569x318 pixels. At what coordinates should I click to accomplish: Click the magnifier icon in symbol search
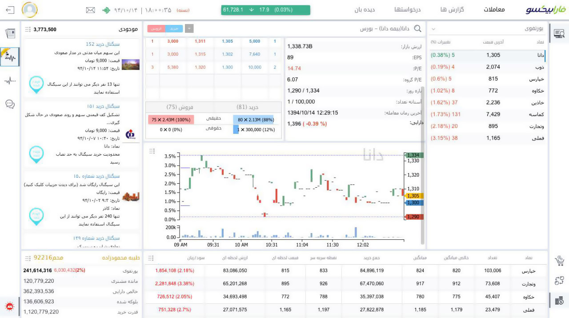point(417,29)
